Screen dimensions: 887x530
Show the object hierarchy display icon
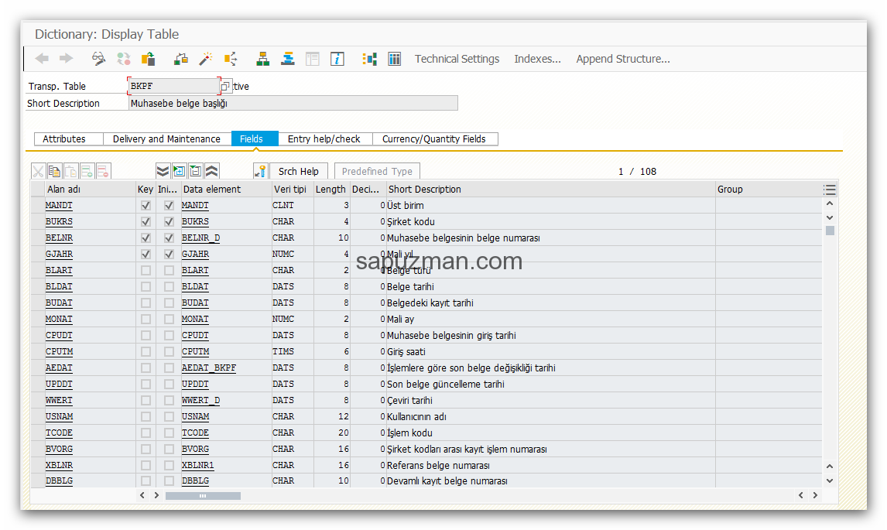pos(263,59)
